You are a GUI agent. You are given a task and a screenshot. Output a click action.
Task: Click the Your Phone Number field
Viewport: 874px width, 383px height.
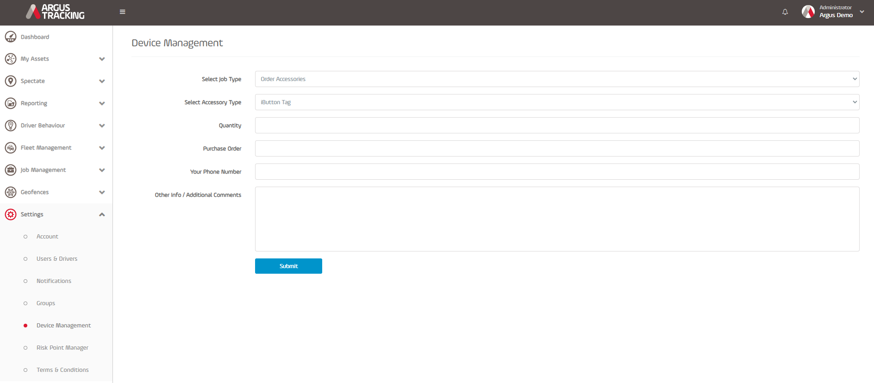(557, 172)
